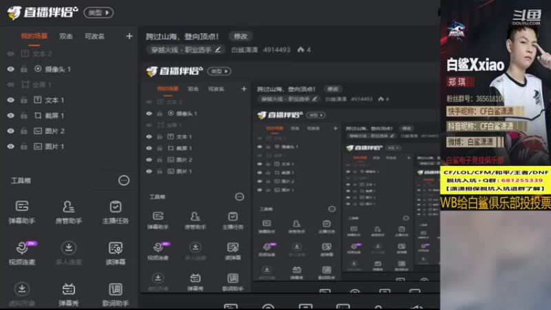Hide the 文本 1 layer
This screenshot has height=310, width=551.
click(x=11, y=100)
